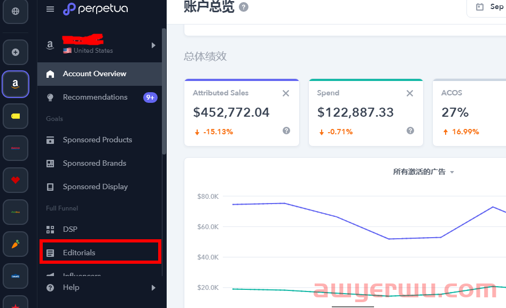Remove the Attributed Sales metric card
This screenshot has height=308, width=506.
pyautogui.click(x=286, y=93)
